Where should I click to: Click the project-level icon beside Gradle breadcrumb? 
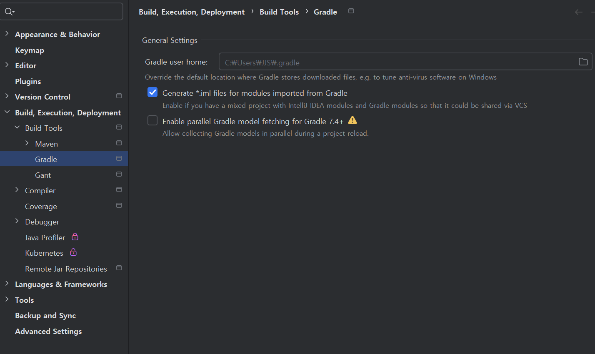[x=351, y=11]
